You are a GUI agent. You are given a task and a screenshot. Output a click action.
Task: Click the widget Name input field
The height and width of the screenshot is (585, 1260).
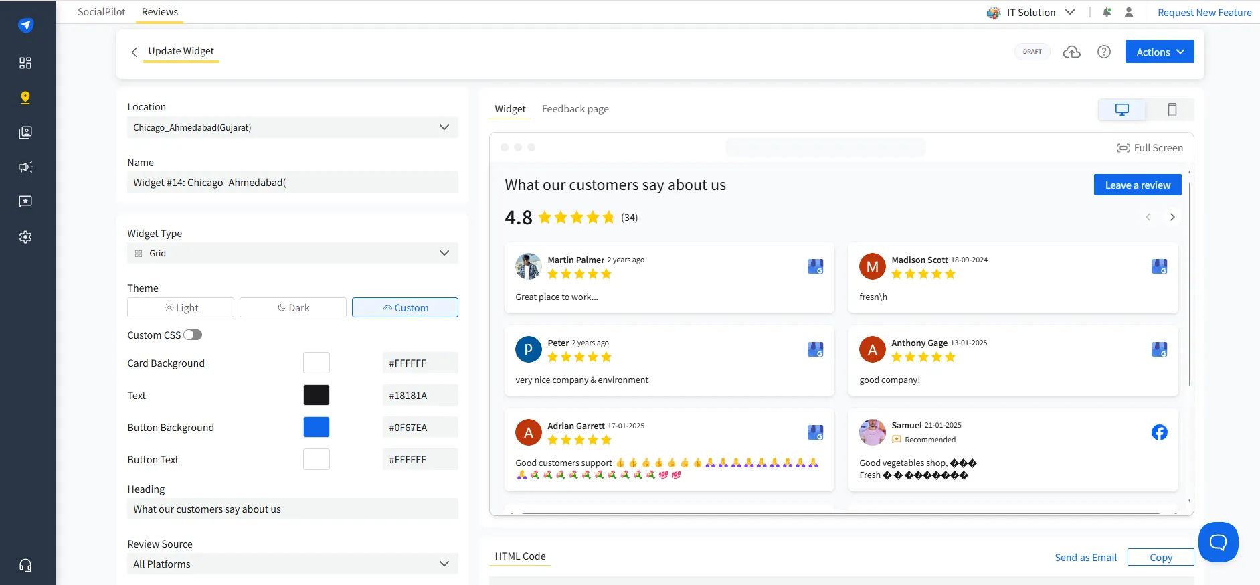293,182
